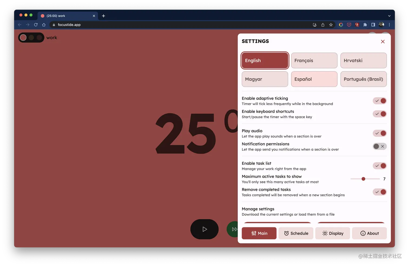Close the Settings panel with X

382,41
